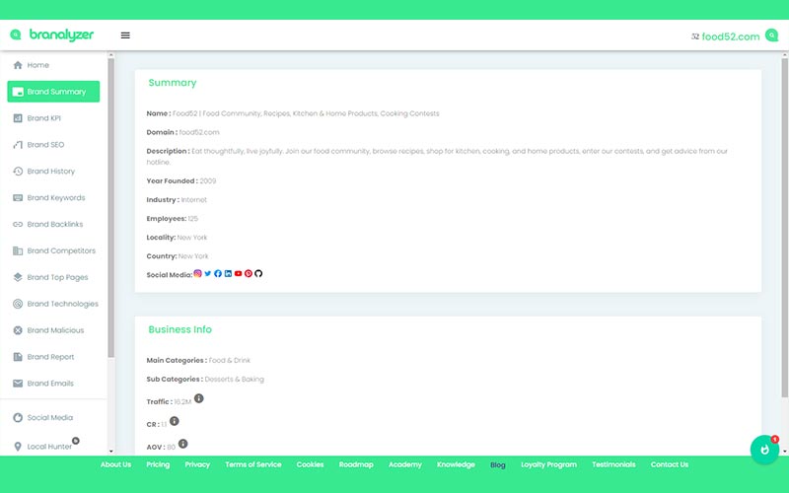Open Pricing footer link
Screen dimensions: 789x493
158,464
